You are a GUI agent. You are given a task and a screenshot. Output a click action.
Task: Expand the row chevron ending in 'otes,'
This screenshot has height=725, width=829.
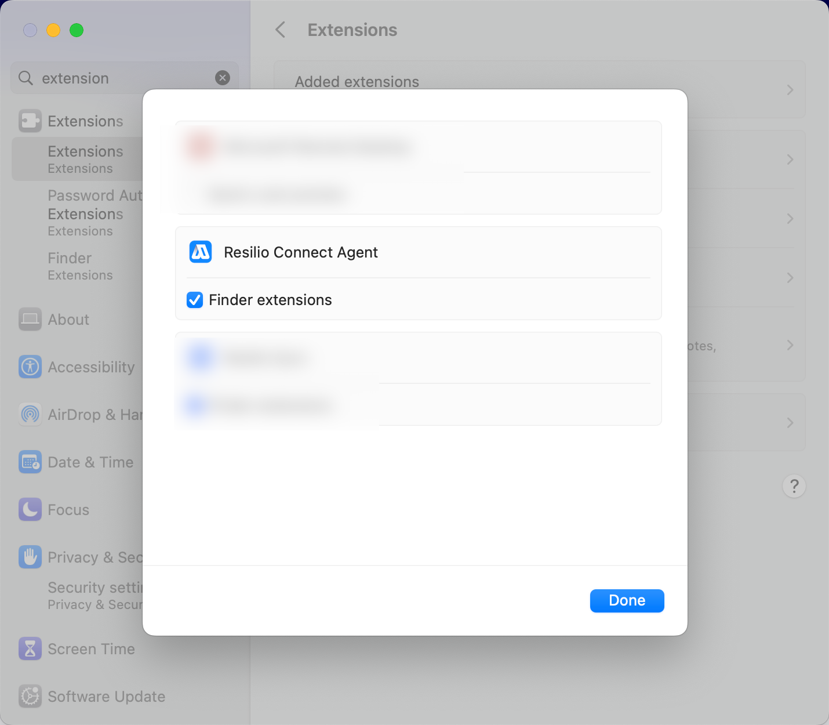pos(790,345)
